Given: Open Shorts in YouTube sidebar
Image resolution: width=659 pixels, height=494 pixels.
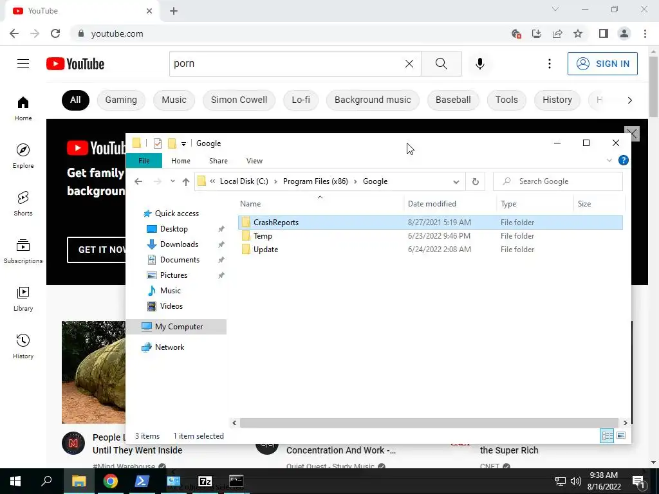Looking at the screenshot, I should tap(23, 203).
